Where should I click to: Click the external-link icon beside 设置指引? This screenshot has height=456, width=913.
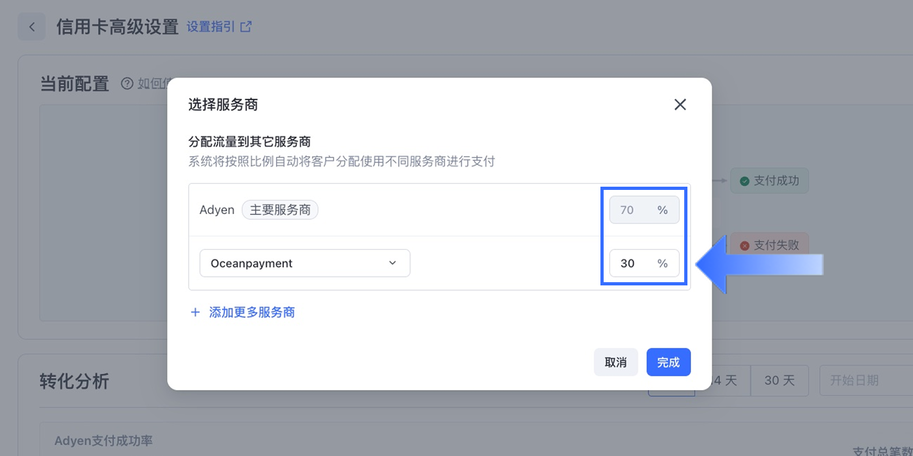click(246, 27)
